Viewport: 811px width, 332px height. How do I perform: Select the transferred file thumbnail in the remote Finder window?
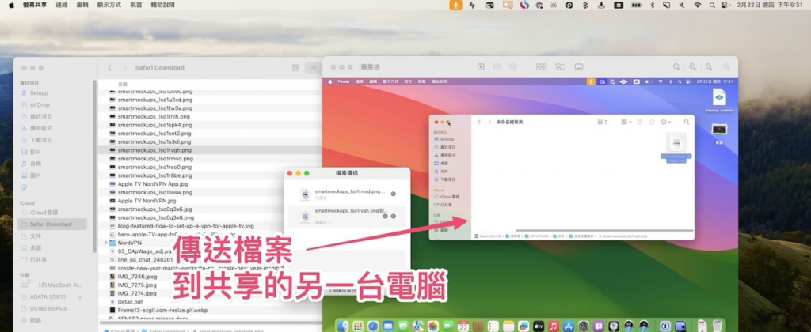pyautogui.click(x=676, y=142)
